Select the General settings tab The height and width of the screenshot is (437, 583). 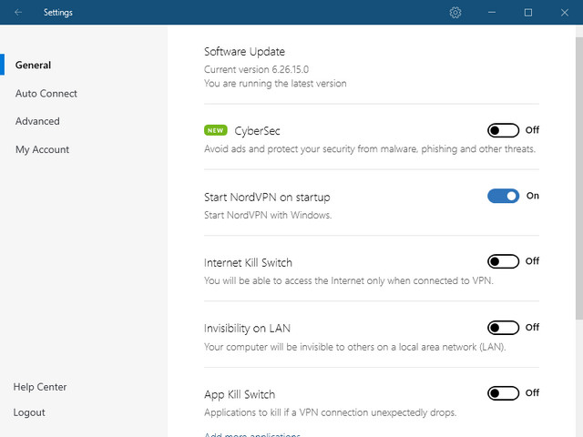[33, 66]
